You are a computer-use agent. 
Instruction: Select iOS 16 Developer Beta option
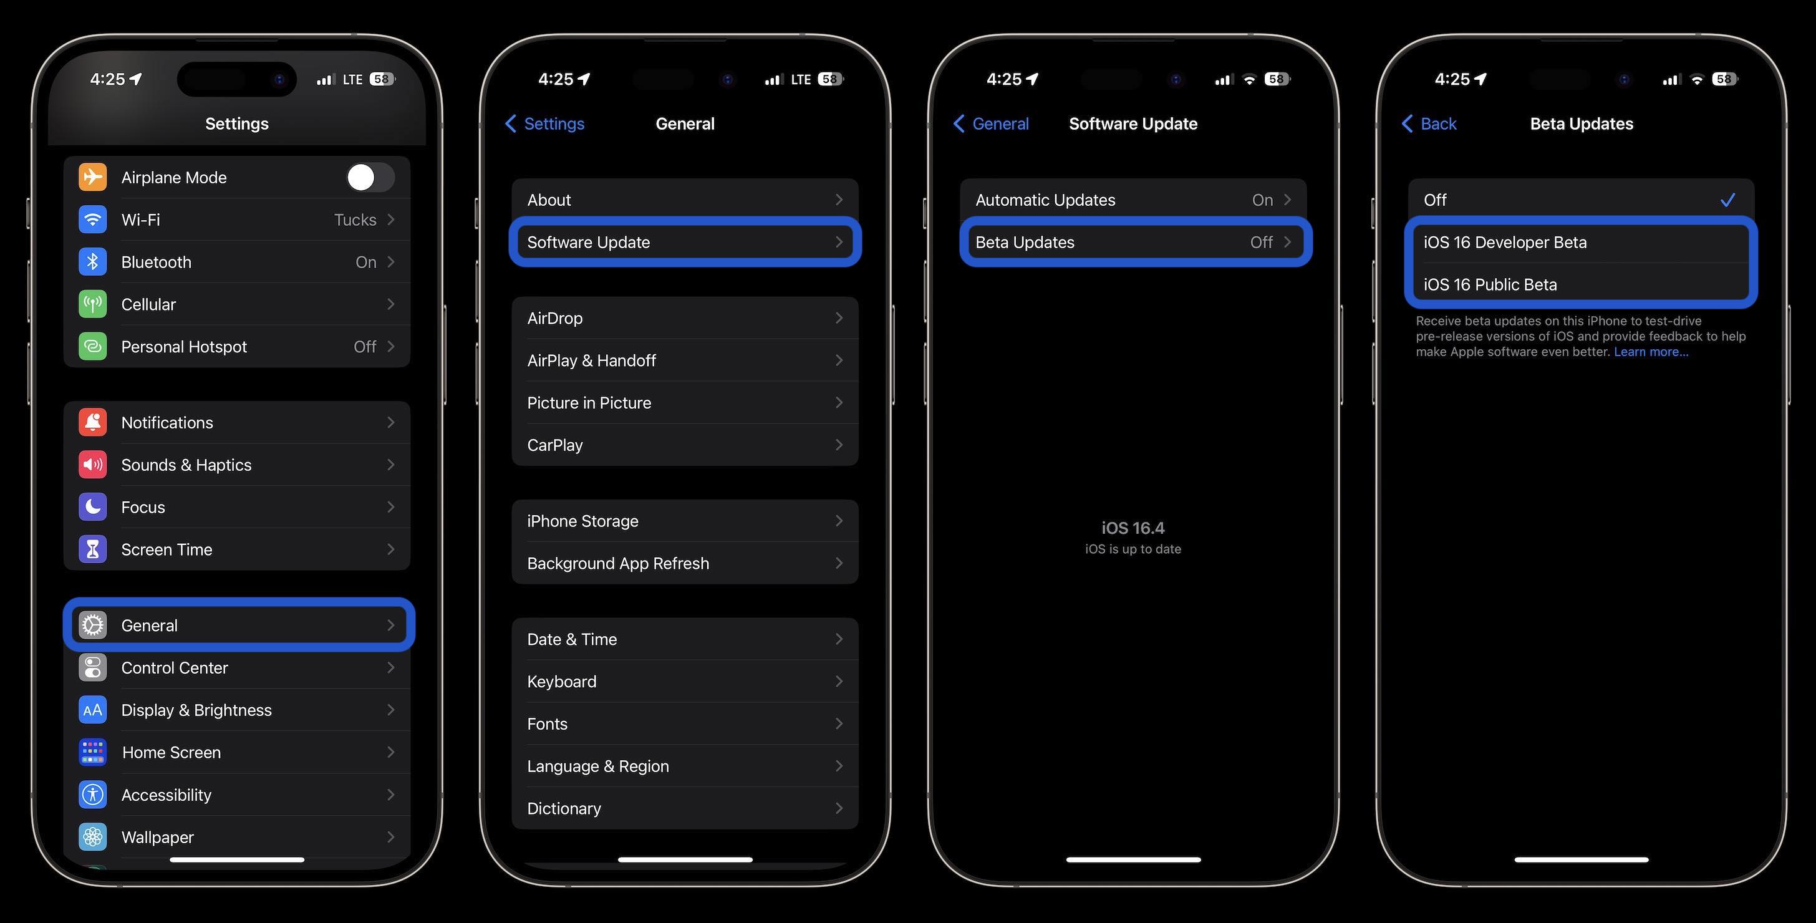1581,241
